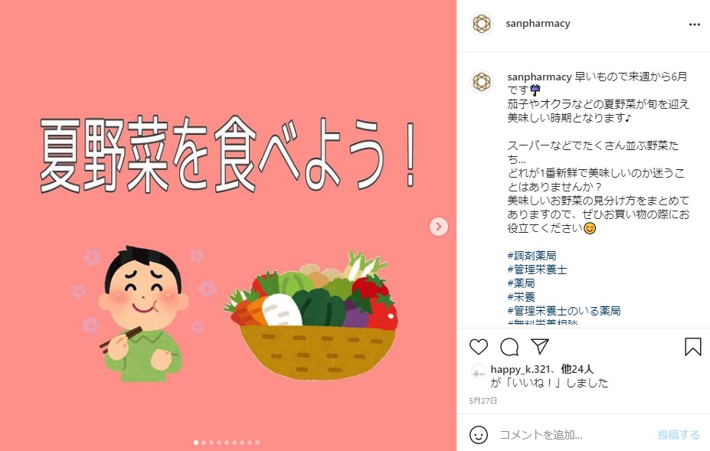
Task: Save post with bookmark icon
Action: [693, 347]
